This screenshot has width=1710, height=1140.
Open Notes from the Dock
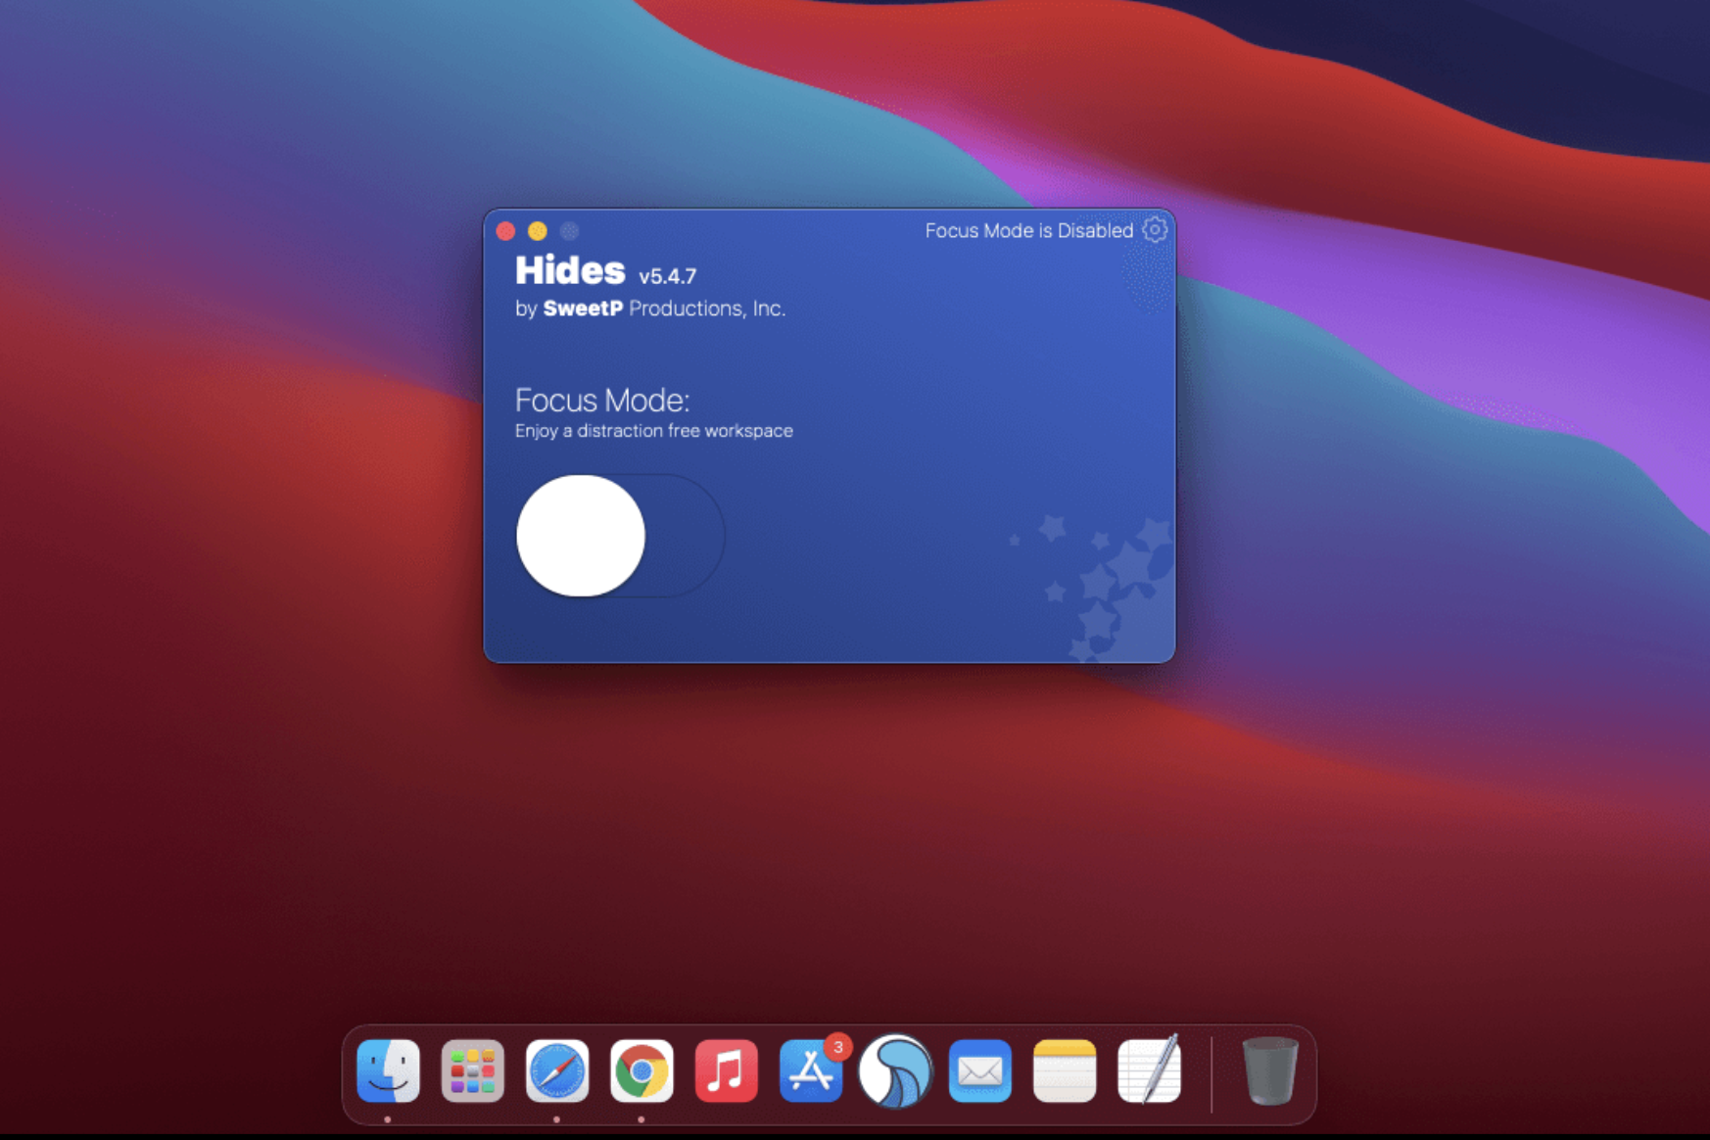pyautogui.click(x=1066, y=1070)
